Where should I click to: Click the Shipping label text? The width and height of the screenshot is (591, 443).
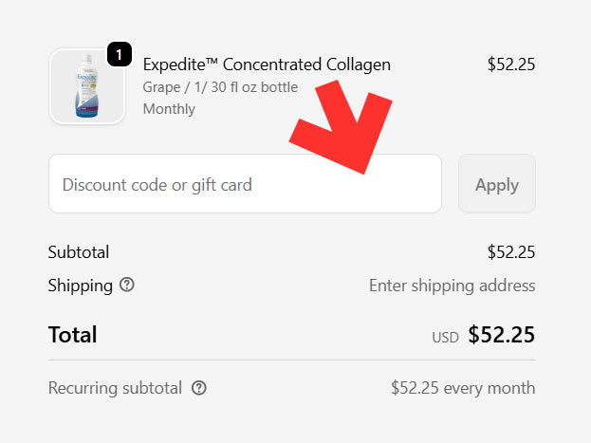(x=81, y=285)
